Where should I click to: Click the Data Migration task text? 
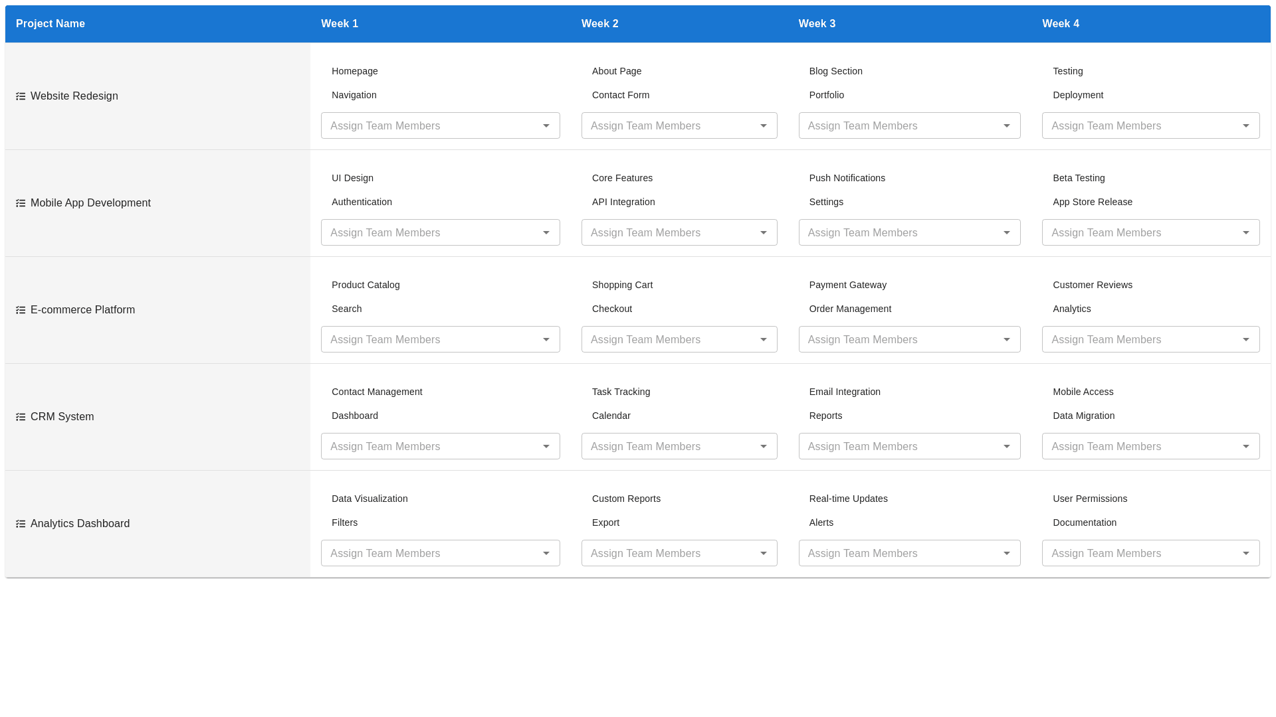click(1083, 416)
